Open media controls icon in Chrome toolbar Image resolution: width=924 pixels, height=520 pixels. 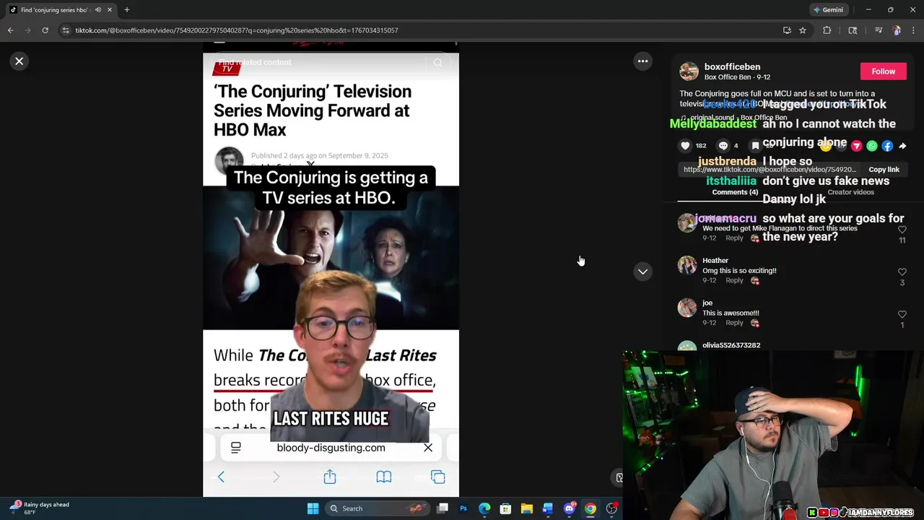(879, 30)
